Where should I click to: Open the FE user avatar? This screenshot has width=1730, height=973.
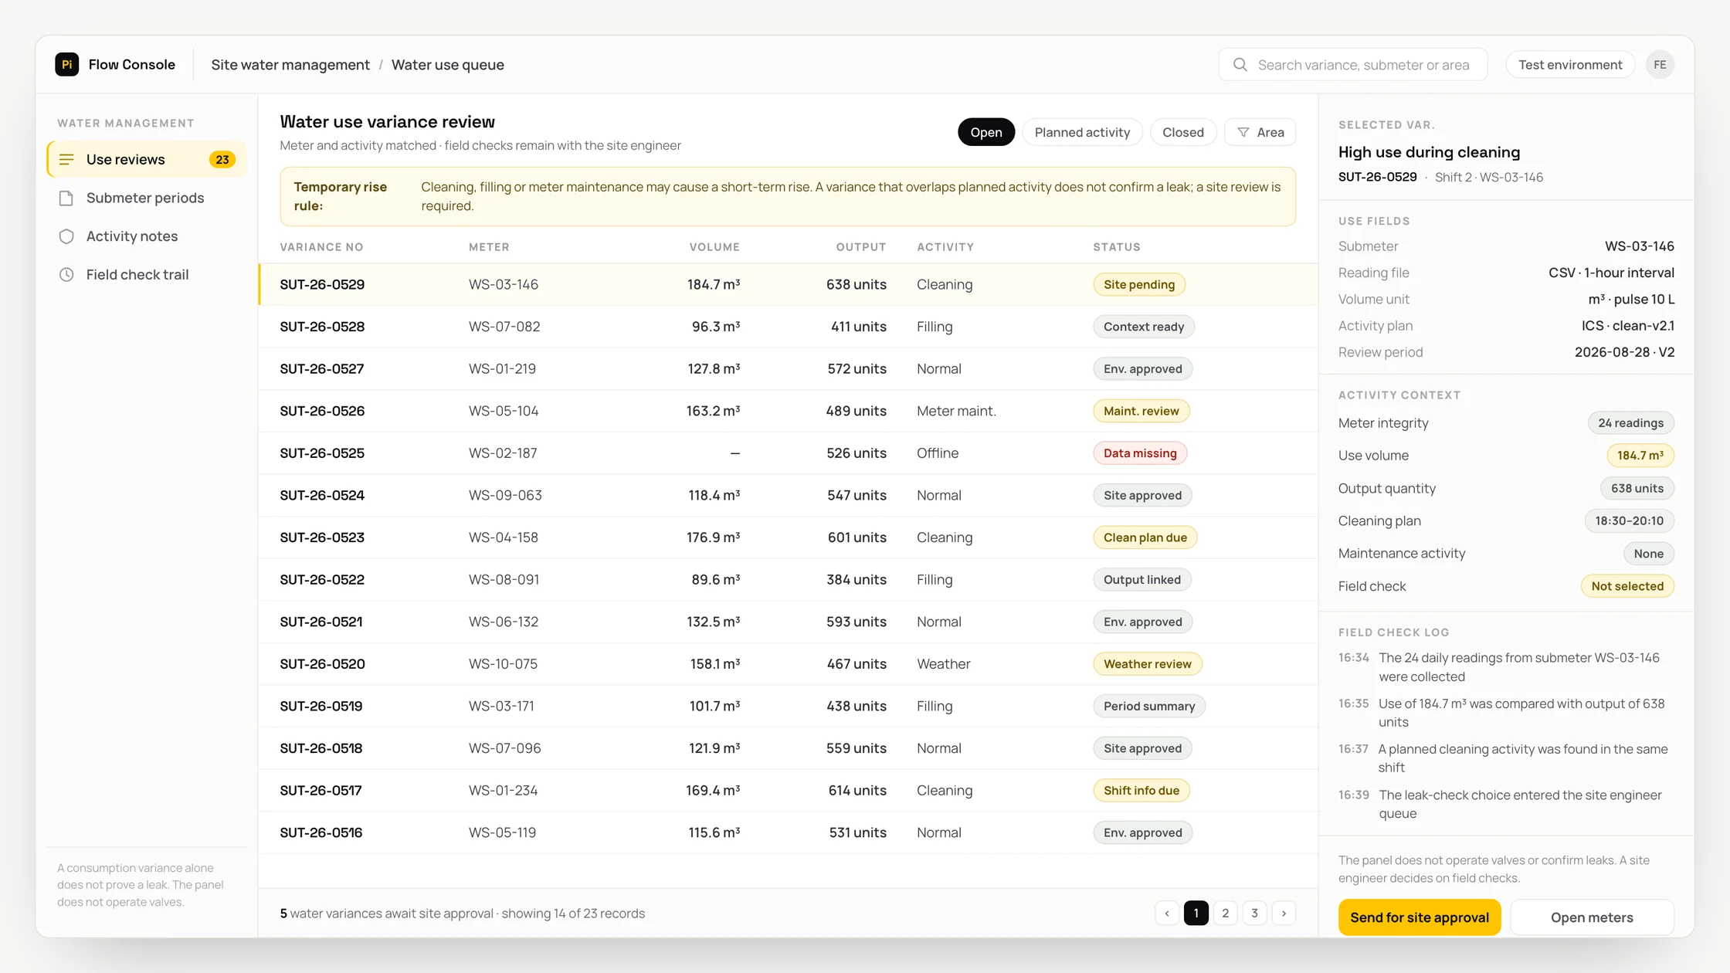[x=1660, y=65]
